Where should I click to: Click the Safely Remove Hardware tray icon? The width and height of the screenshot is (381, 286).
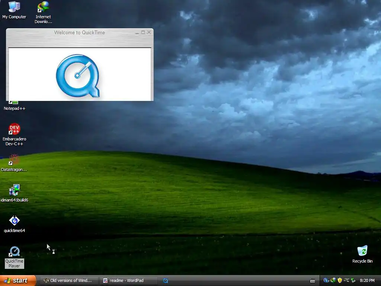coord(353,280)
